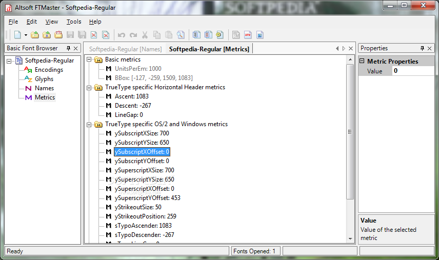Click the Save All double-floppy icon
Image resolution: width=439 pixels, height=260 pixels.
point(82,35)
